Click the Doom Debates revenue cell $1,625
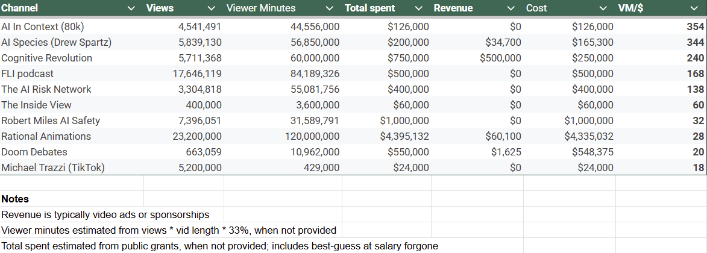This screenshot has width=707, height=253. (506, 152)
